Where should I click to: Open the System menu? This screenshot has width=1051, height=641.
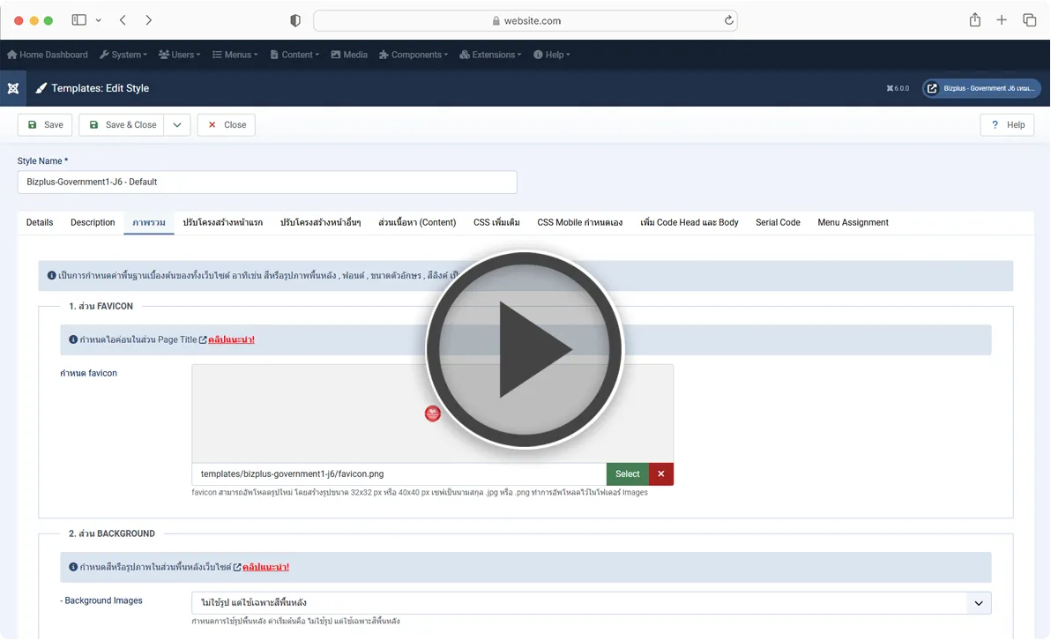(x=123, y=55)
